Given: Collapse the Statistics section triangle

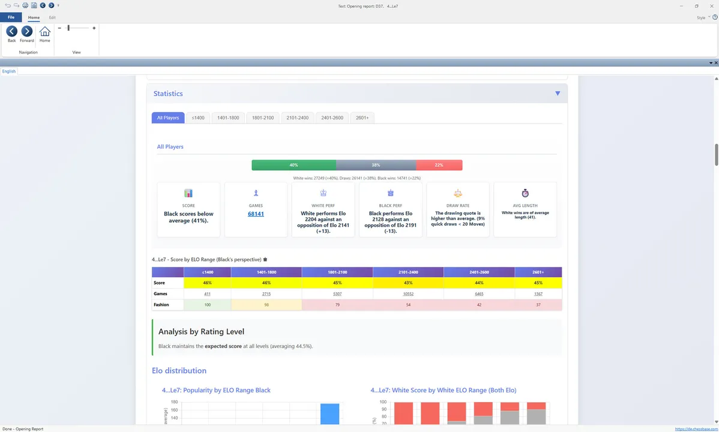Looking at the screenshot, I should (558, 93).
